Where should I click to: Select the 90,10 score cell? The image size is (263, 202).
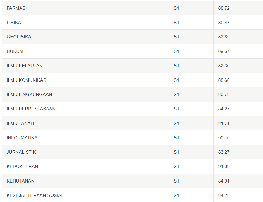[x=224, y=138]
